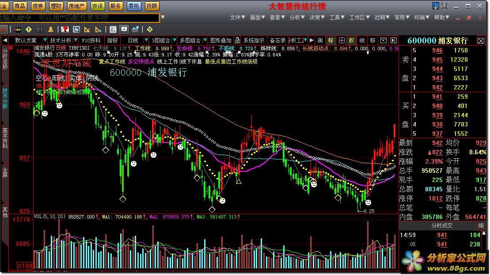Open the chart with red question mark icon
Image resolution: width=490 pixels, height=275 pixels.
pos(65,30)
